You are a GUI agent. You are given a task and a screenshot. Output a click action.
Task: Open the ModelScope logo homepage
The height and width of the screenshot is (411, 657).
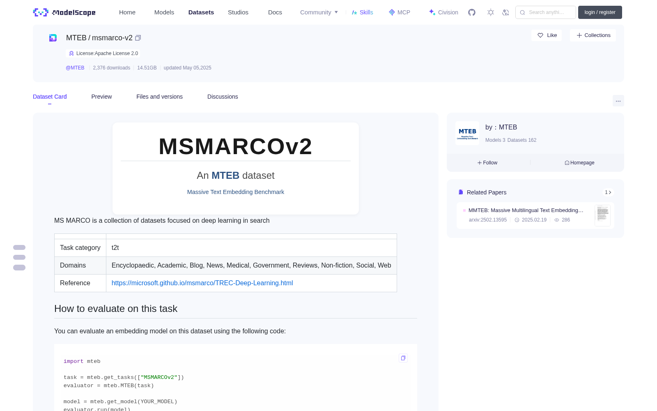64,12
